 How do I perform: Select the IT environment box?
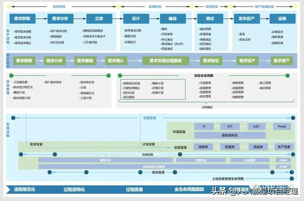tap(204, 126)
